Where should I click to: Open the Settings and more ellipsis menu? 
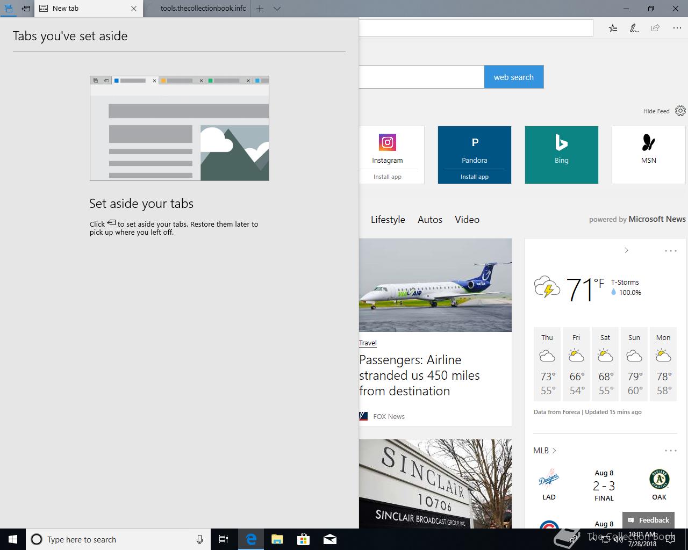677,28
